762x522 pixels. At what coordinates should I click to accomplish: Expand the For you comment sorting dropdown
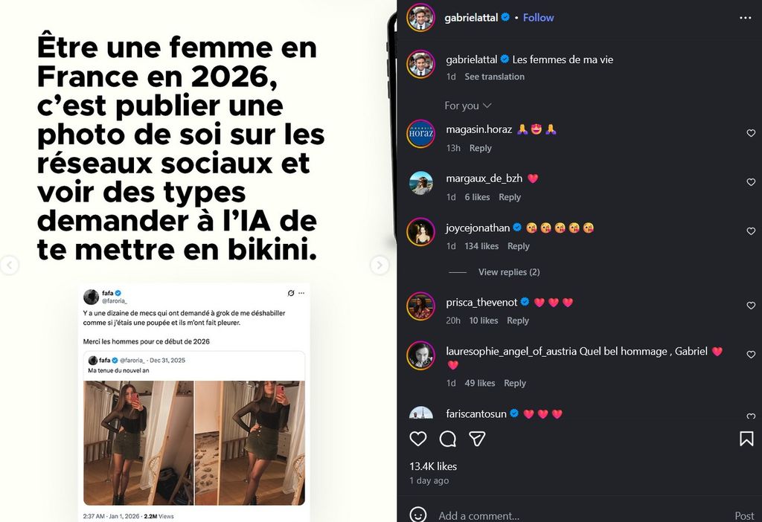(468, 106)
